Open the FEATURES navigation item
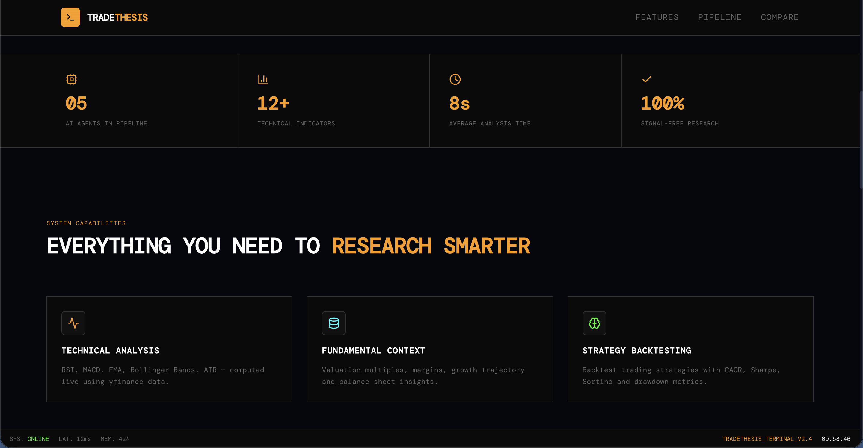Screen dimensions: 863x448 (657, 17)
